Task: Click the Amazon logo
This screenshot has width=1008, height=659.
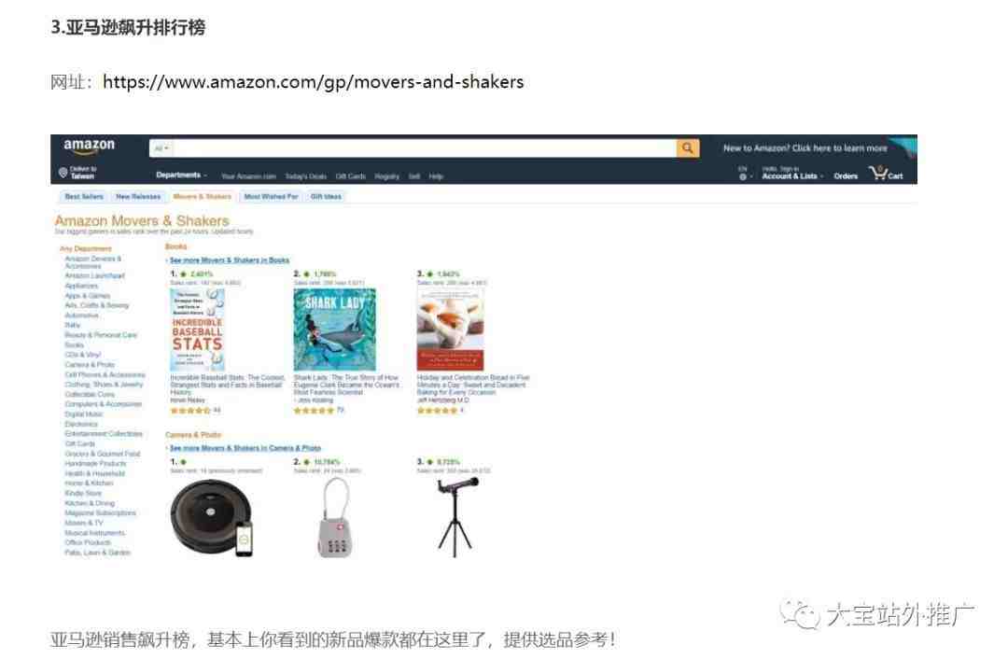Action: point(89,146)
